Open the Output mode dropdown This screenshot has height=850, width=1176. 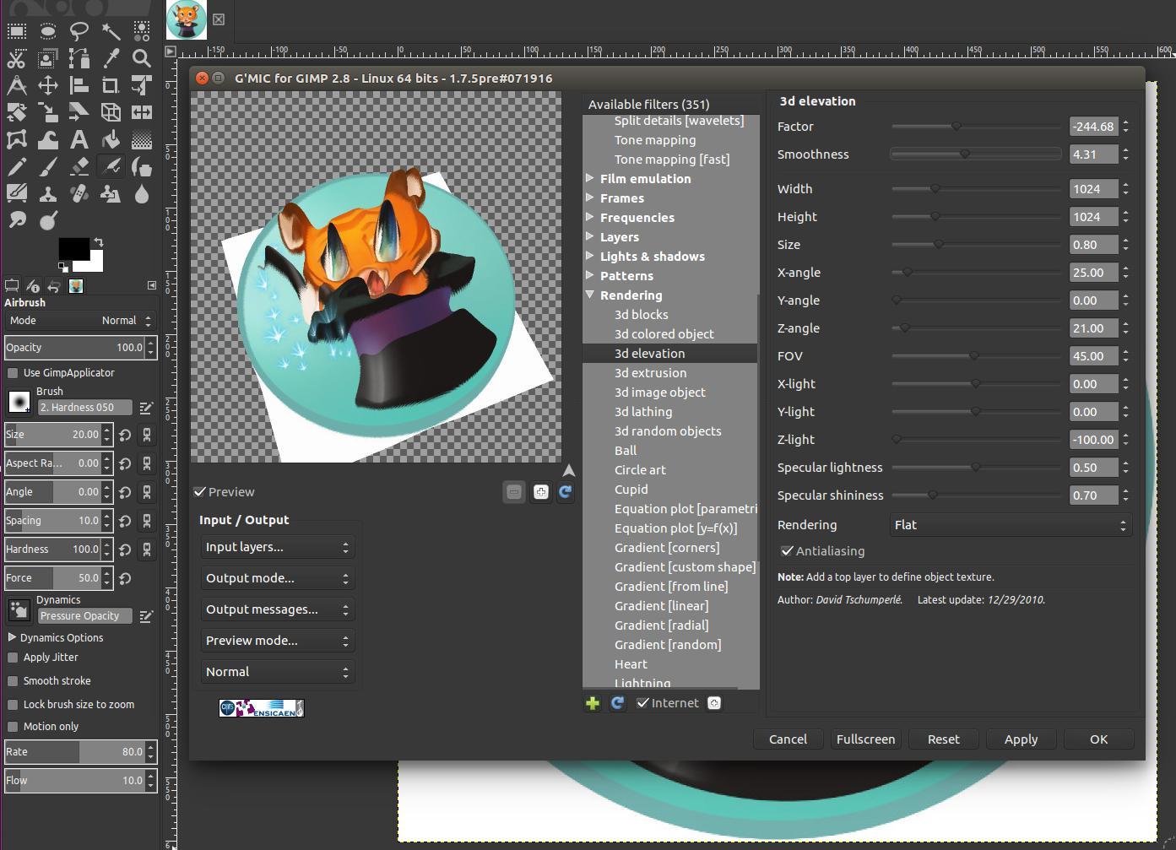tap(278, 578)
